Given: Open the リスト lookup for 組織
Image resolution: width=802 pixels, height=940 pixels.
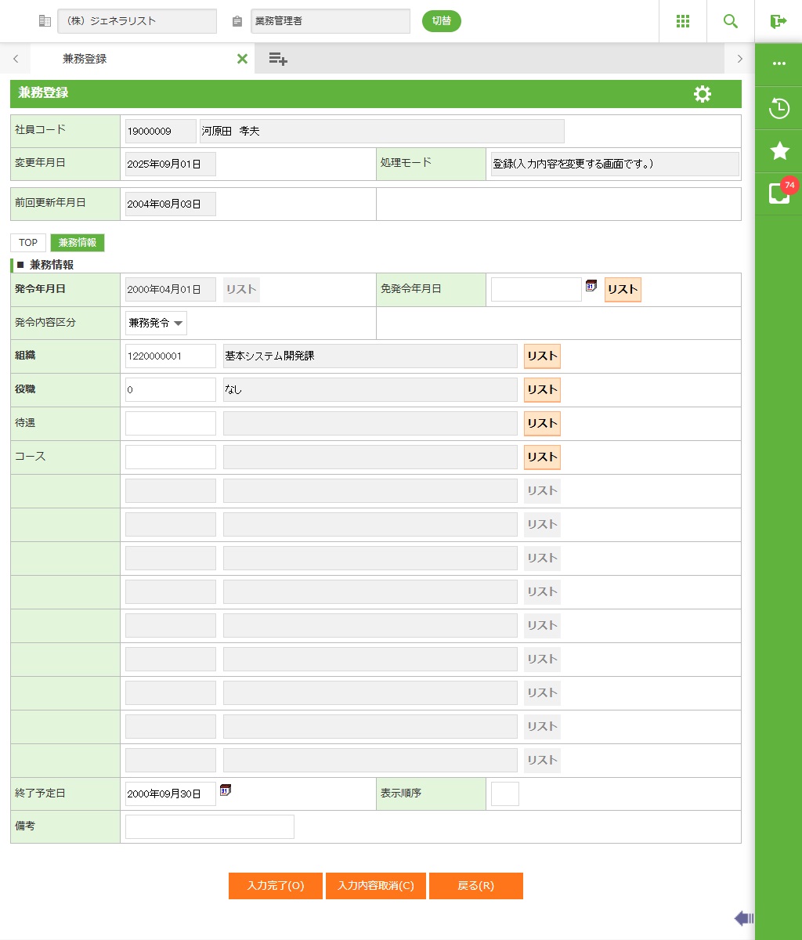Looking at the screenshot, I should (x=542, y=356).
